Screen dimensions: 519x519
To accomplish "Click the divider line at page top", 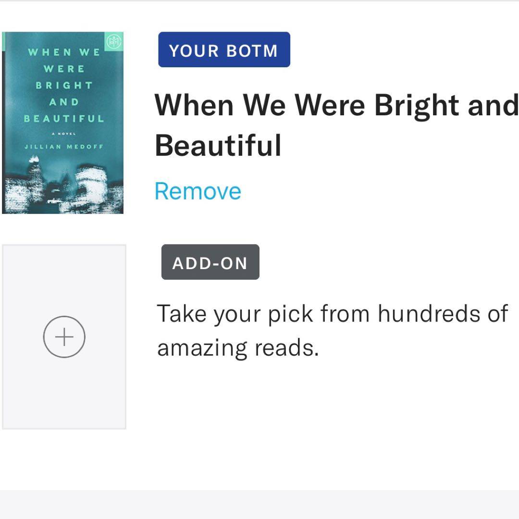I will click(259, 1).
